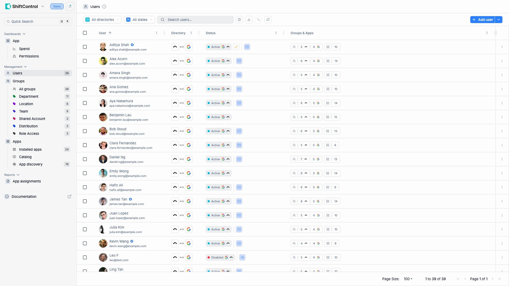Screen dimensions: 509x286
Task: Click the column layout icon next to search
Action: 239,20
